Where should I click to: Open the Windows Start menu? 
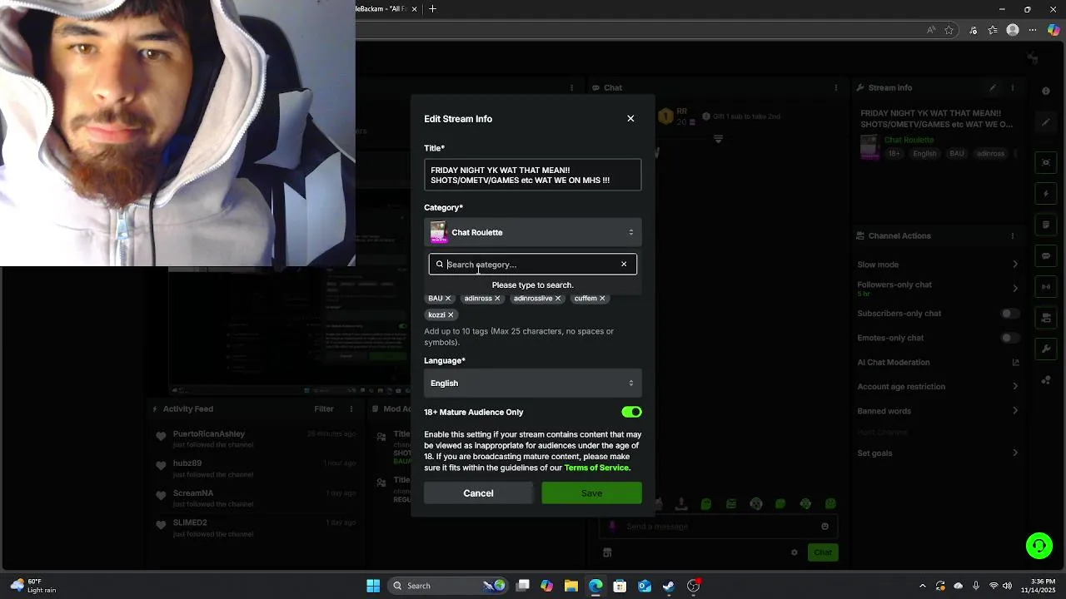373,586
